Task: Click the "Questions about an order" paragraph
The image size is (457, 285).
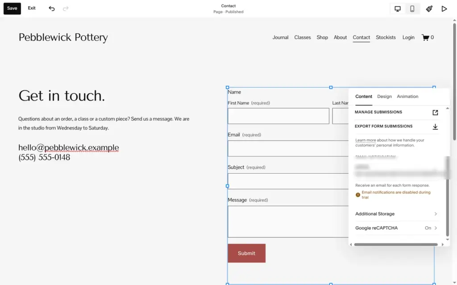Action: [x=104, y=123]
